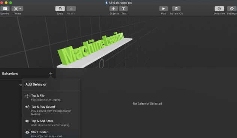This screenshot has height=138, width=237.
Task: Open the Settings gear panel
Action: (232, 9)
